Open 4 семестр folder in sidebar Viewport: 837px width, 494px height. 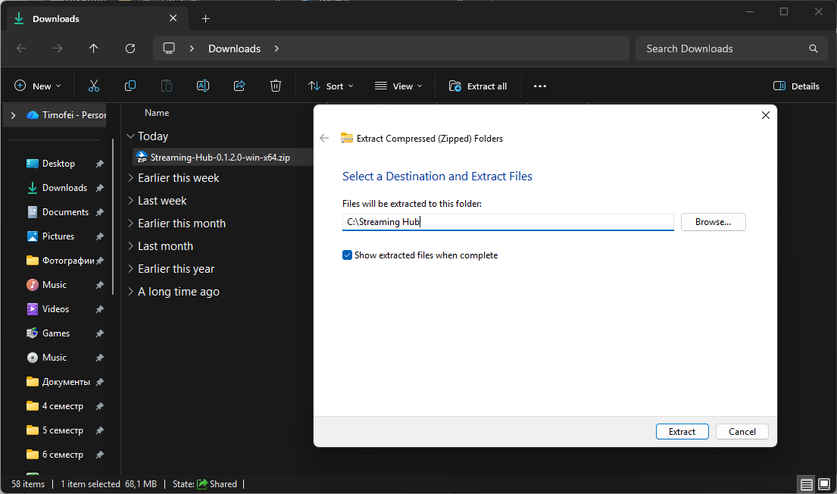click(x=62, y=406)
